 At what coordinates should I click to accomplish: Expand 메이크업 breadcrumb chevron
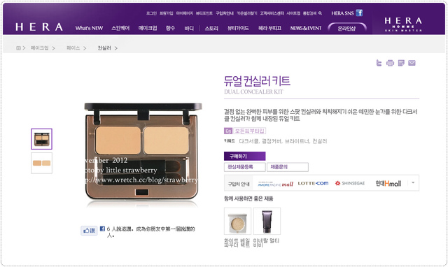[53, 48]
